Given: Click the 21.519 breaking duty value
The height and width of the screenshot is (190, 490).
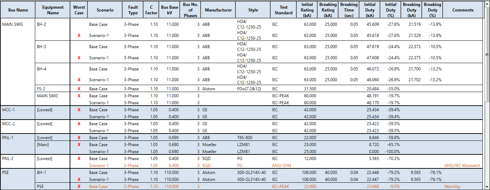Looking at the screenshot, I should (414, 24).
